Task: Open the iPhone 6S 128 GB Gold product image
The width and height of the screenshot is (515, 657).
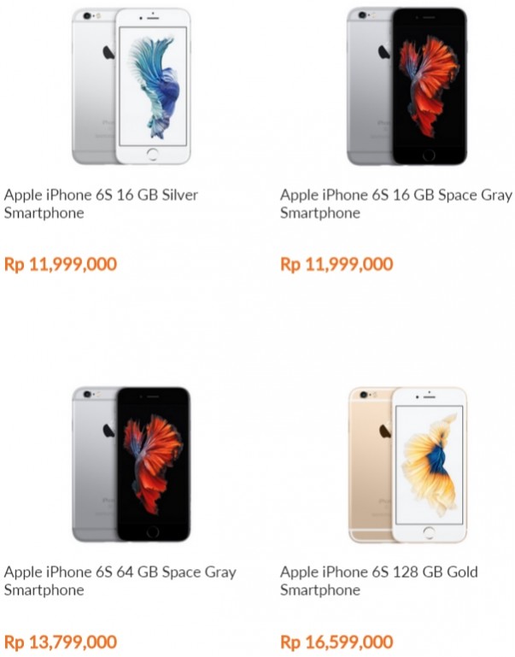Action: pos(407,464)
